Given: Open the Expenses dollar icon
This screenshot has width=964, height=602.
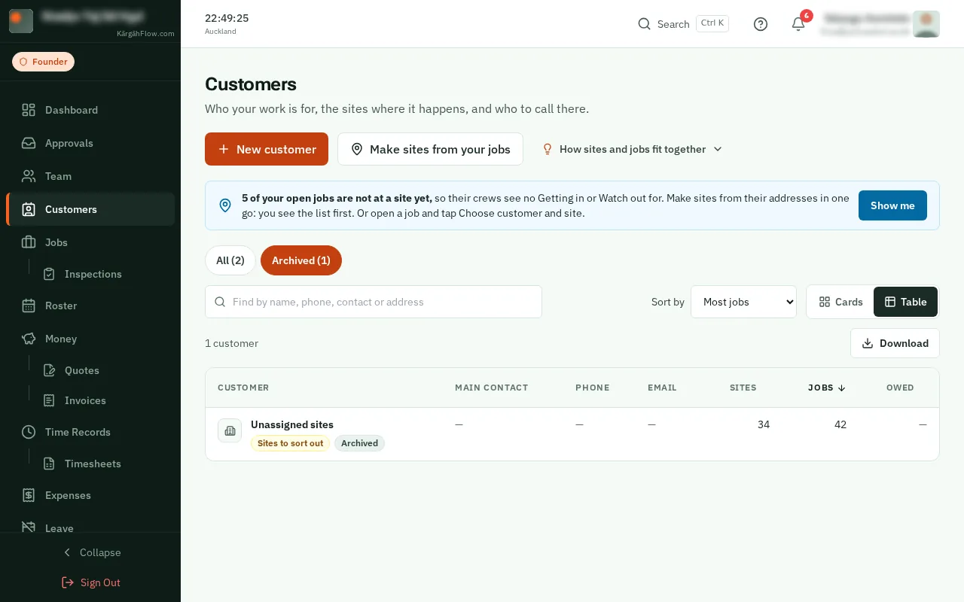Looking at the screenshot, I should 29,495.
